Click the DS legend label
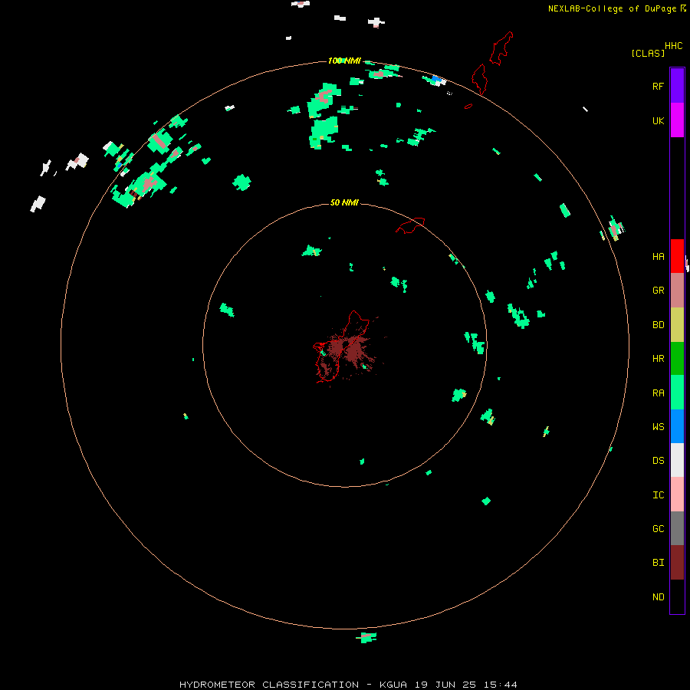 click(658, 461)
